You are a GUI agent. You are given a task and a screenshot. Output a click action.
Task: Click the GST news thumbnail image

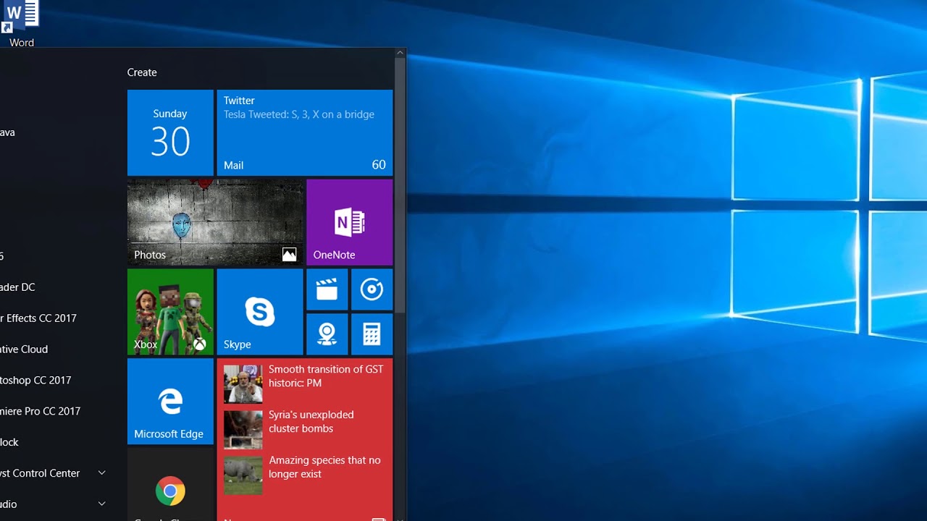pyautogui.click(x=243, y=384)
